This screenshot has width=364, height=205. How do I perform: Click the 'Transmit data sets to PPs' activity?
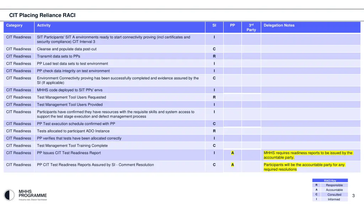click(59, 56)
